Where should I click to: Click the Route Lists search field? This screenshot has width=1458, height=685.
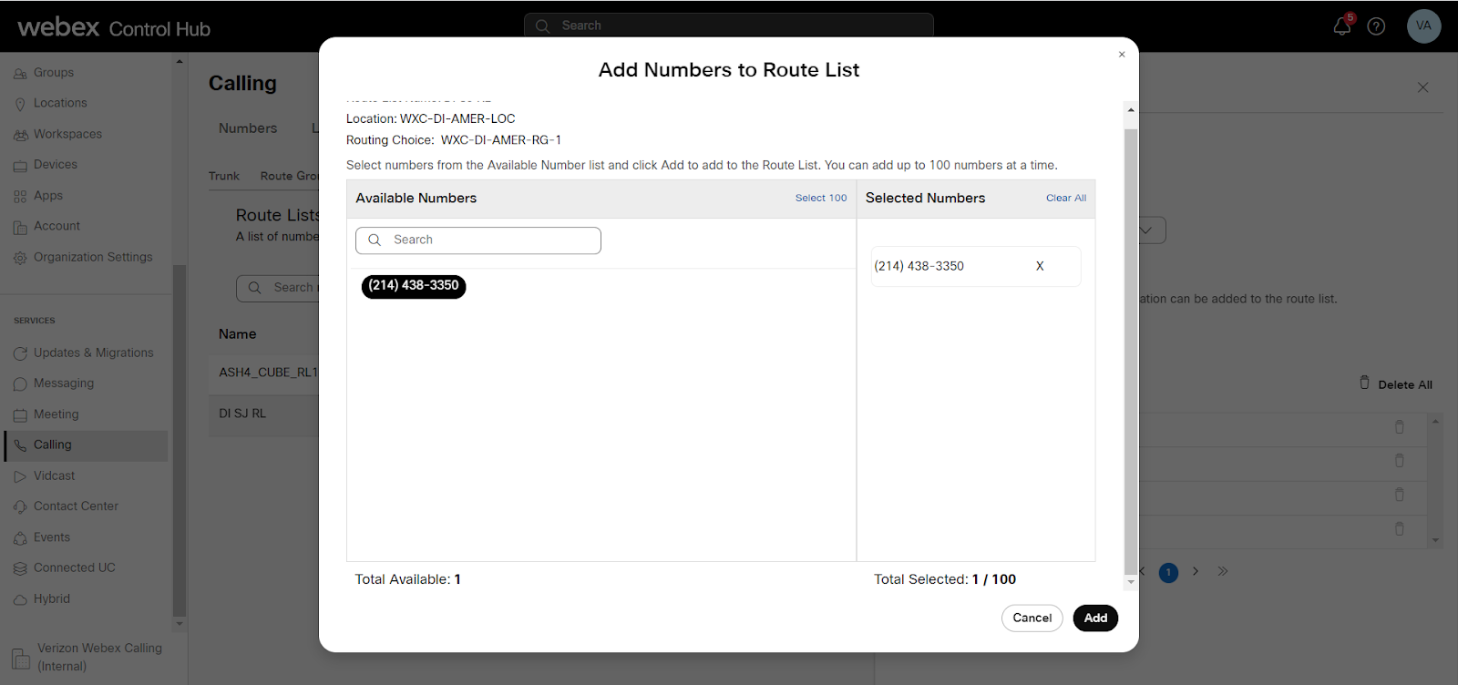tap(278, 288)
